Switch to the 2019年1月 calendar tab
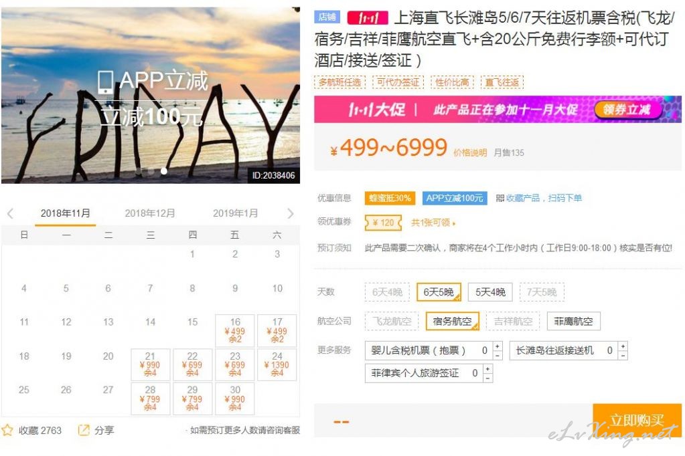Image resolution: width=685 pixels, height=456 pixels. point(235,213)
